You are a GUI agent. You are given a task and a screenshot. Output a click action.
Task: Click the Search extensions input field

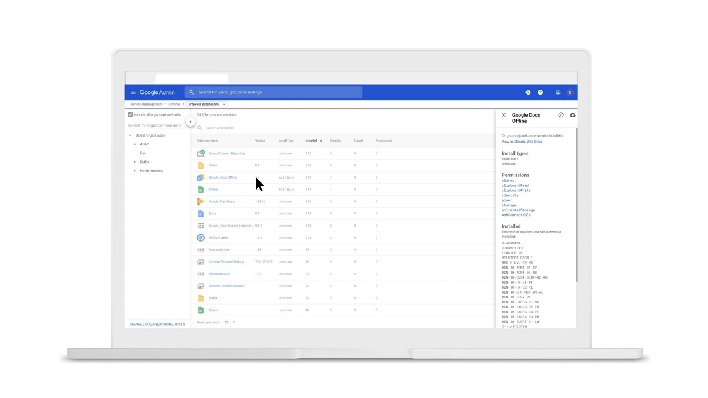pos(219,128)
